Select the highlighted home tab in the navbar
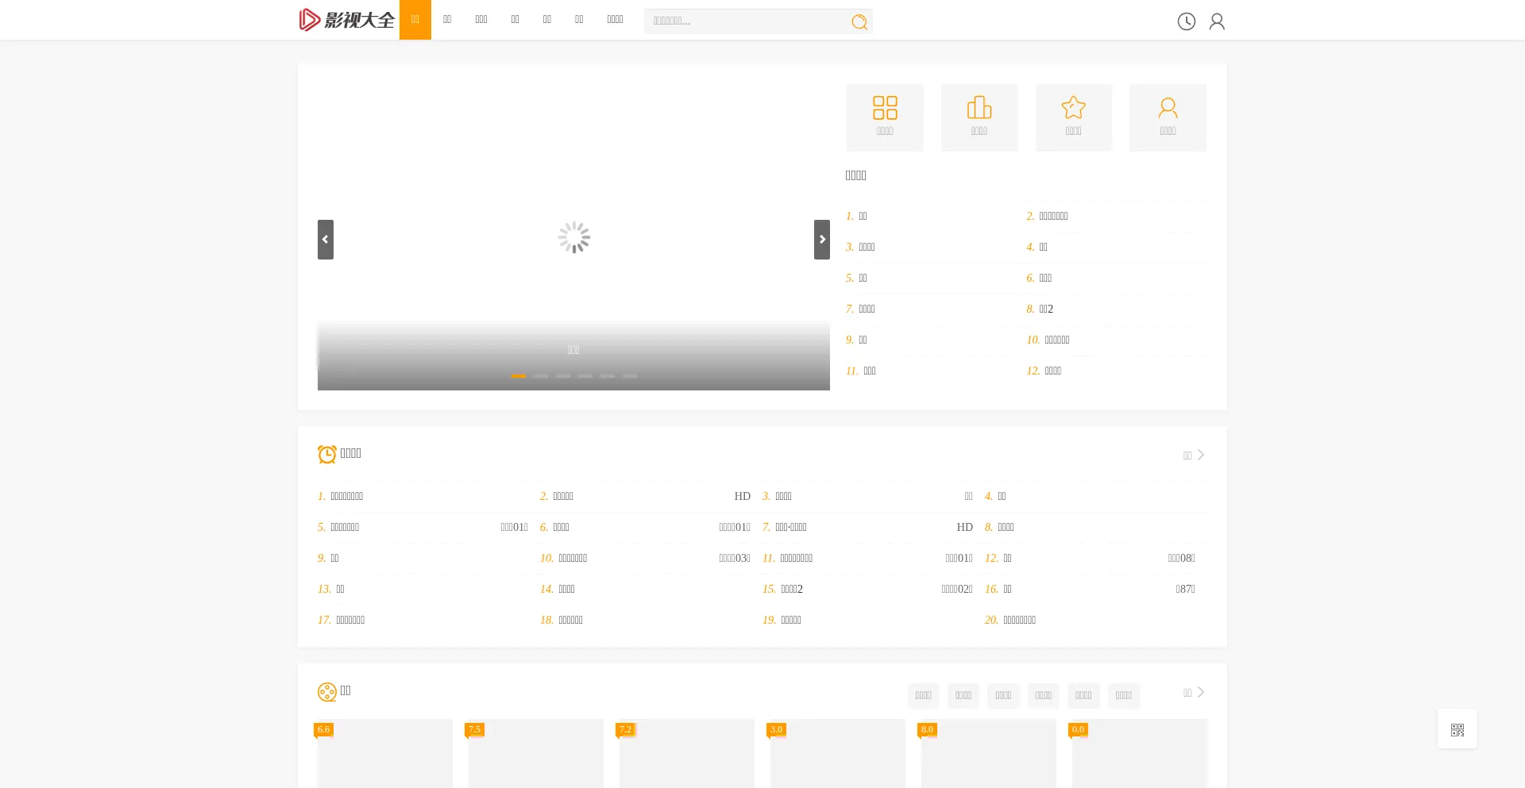 [x=415, y=19]
